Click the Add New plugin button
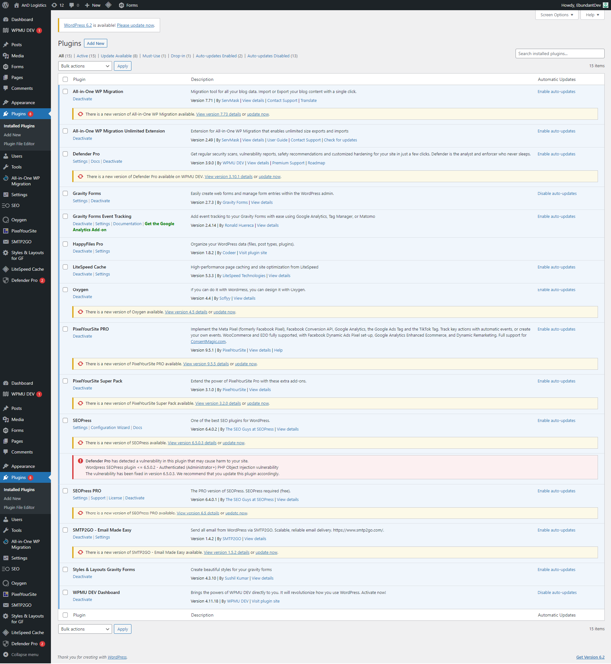This screenshot has height=664, width=611. (x=95, y=43)
